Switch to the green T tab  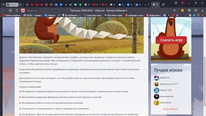75,5
